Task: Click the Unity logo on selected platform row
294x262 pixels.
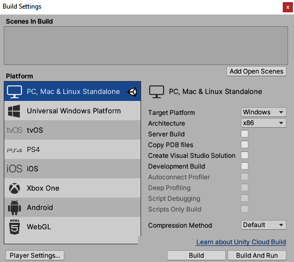Action: 133,92
